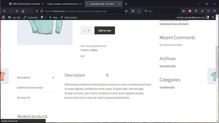Open Uncategorized category link
219x123 pixels.
(x=167, y=87)
